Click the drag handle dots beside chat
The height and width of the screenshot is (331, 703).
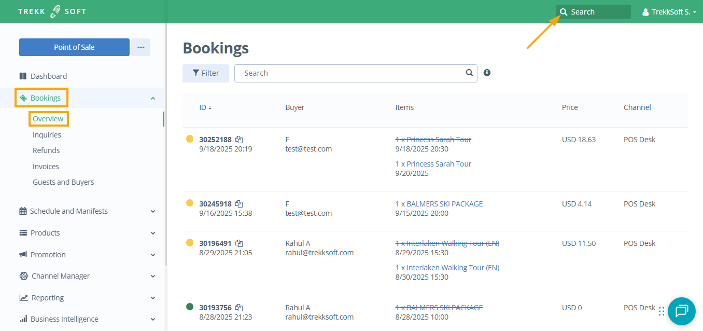[x=662, y=311]
